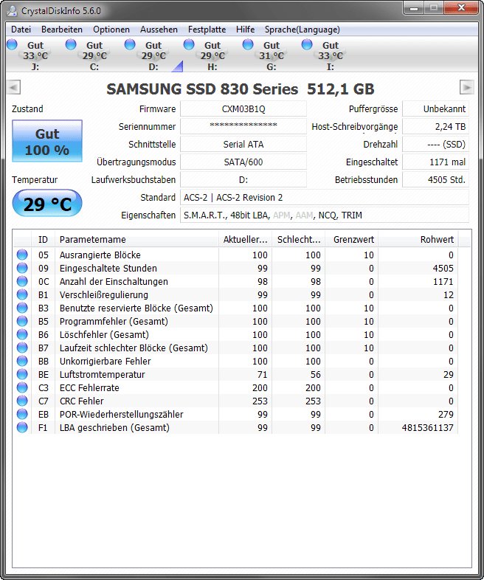The image size is (484, 580).
Task: Click the Laufwerksbuchstaben field D:
Action: point(243,180)
